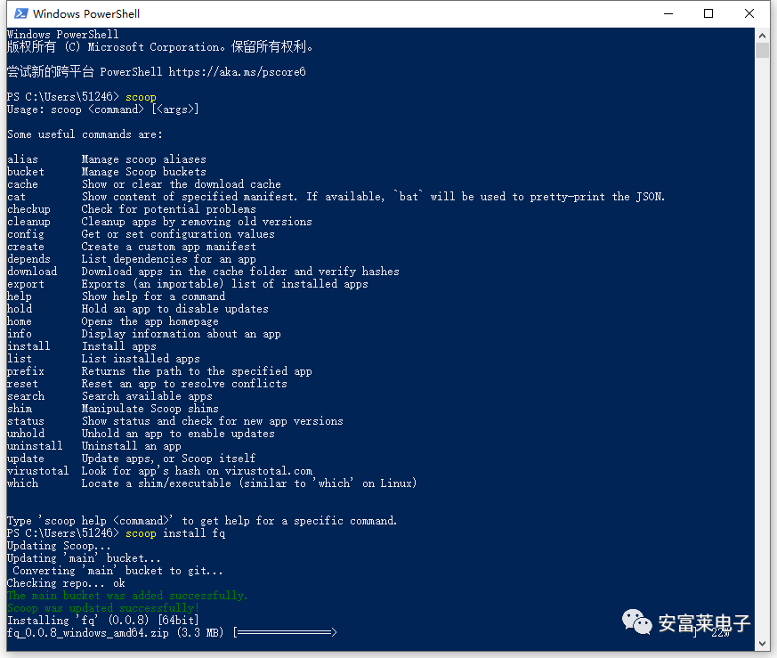Click the 'help' command name
The width and height of the screenshot is (777, 658).
pos(20,297)
